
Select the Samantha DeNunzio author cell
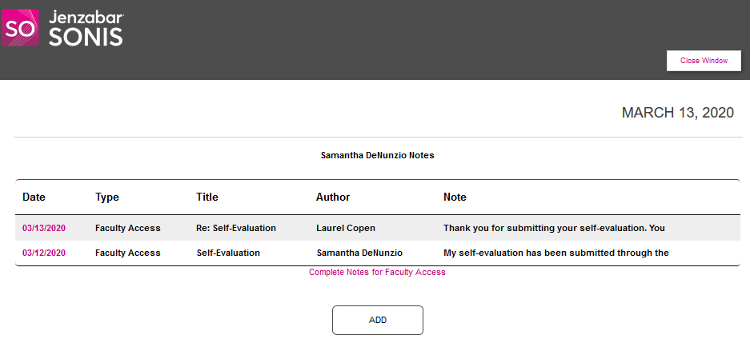click(x=359, y=253)
